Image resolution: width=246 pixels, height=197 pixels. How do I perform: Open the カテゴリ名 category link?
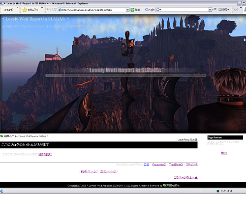coord(192,164)
